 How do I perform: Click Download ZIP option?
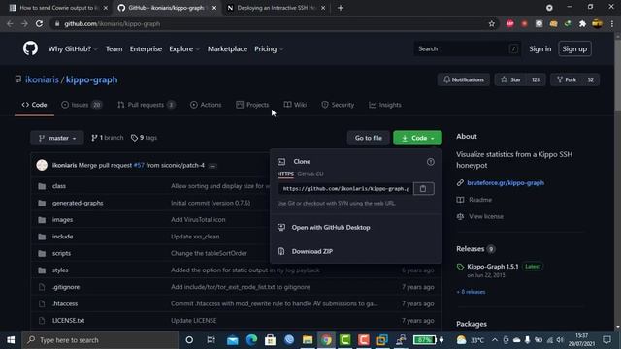pyautogui.click(x=312, y=251)
